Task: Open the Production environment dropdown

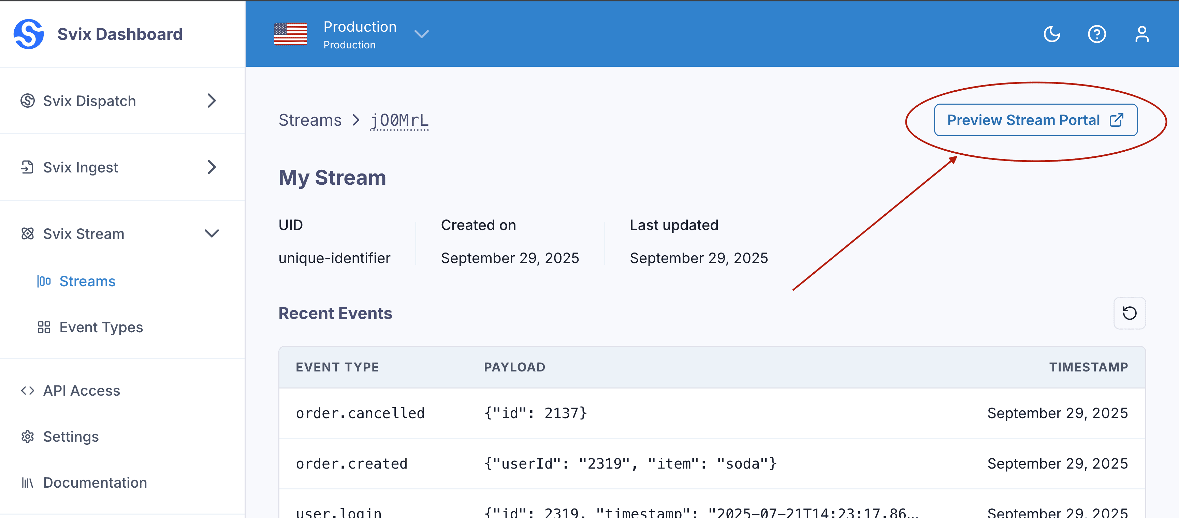Action: (x=422, y=34)
